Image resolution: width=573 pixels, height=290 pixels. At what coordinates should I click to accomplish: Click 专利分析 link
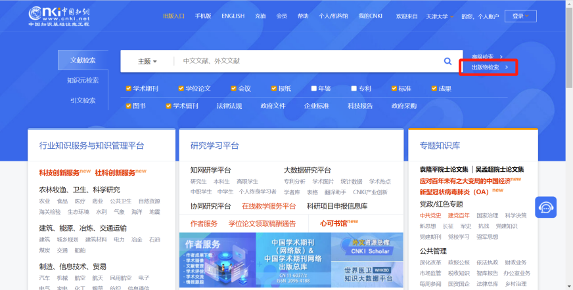coord(294,181)
